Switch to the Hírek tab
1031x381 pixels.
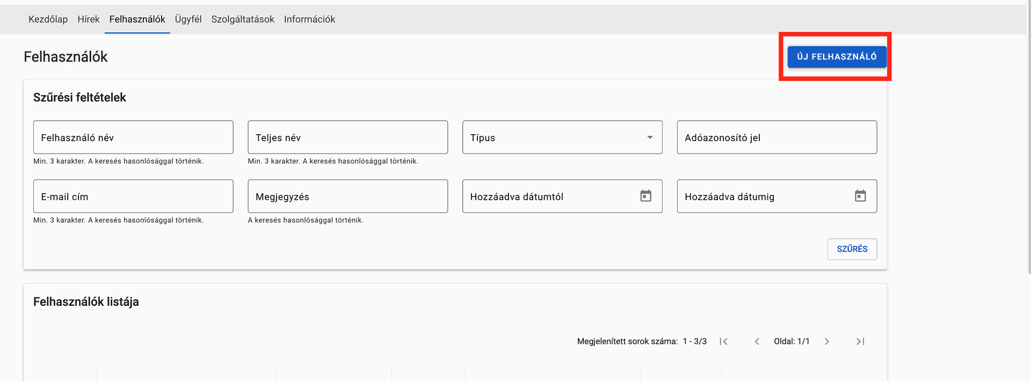click(x=89, y=19)
